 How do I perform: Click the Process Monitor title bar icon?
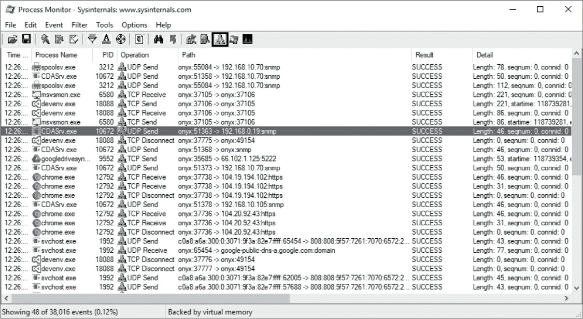pos(10,9)
